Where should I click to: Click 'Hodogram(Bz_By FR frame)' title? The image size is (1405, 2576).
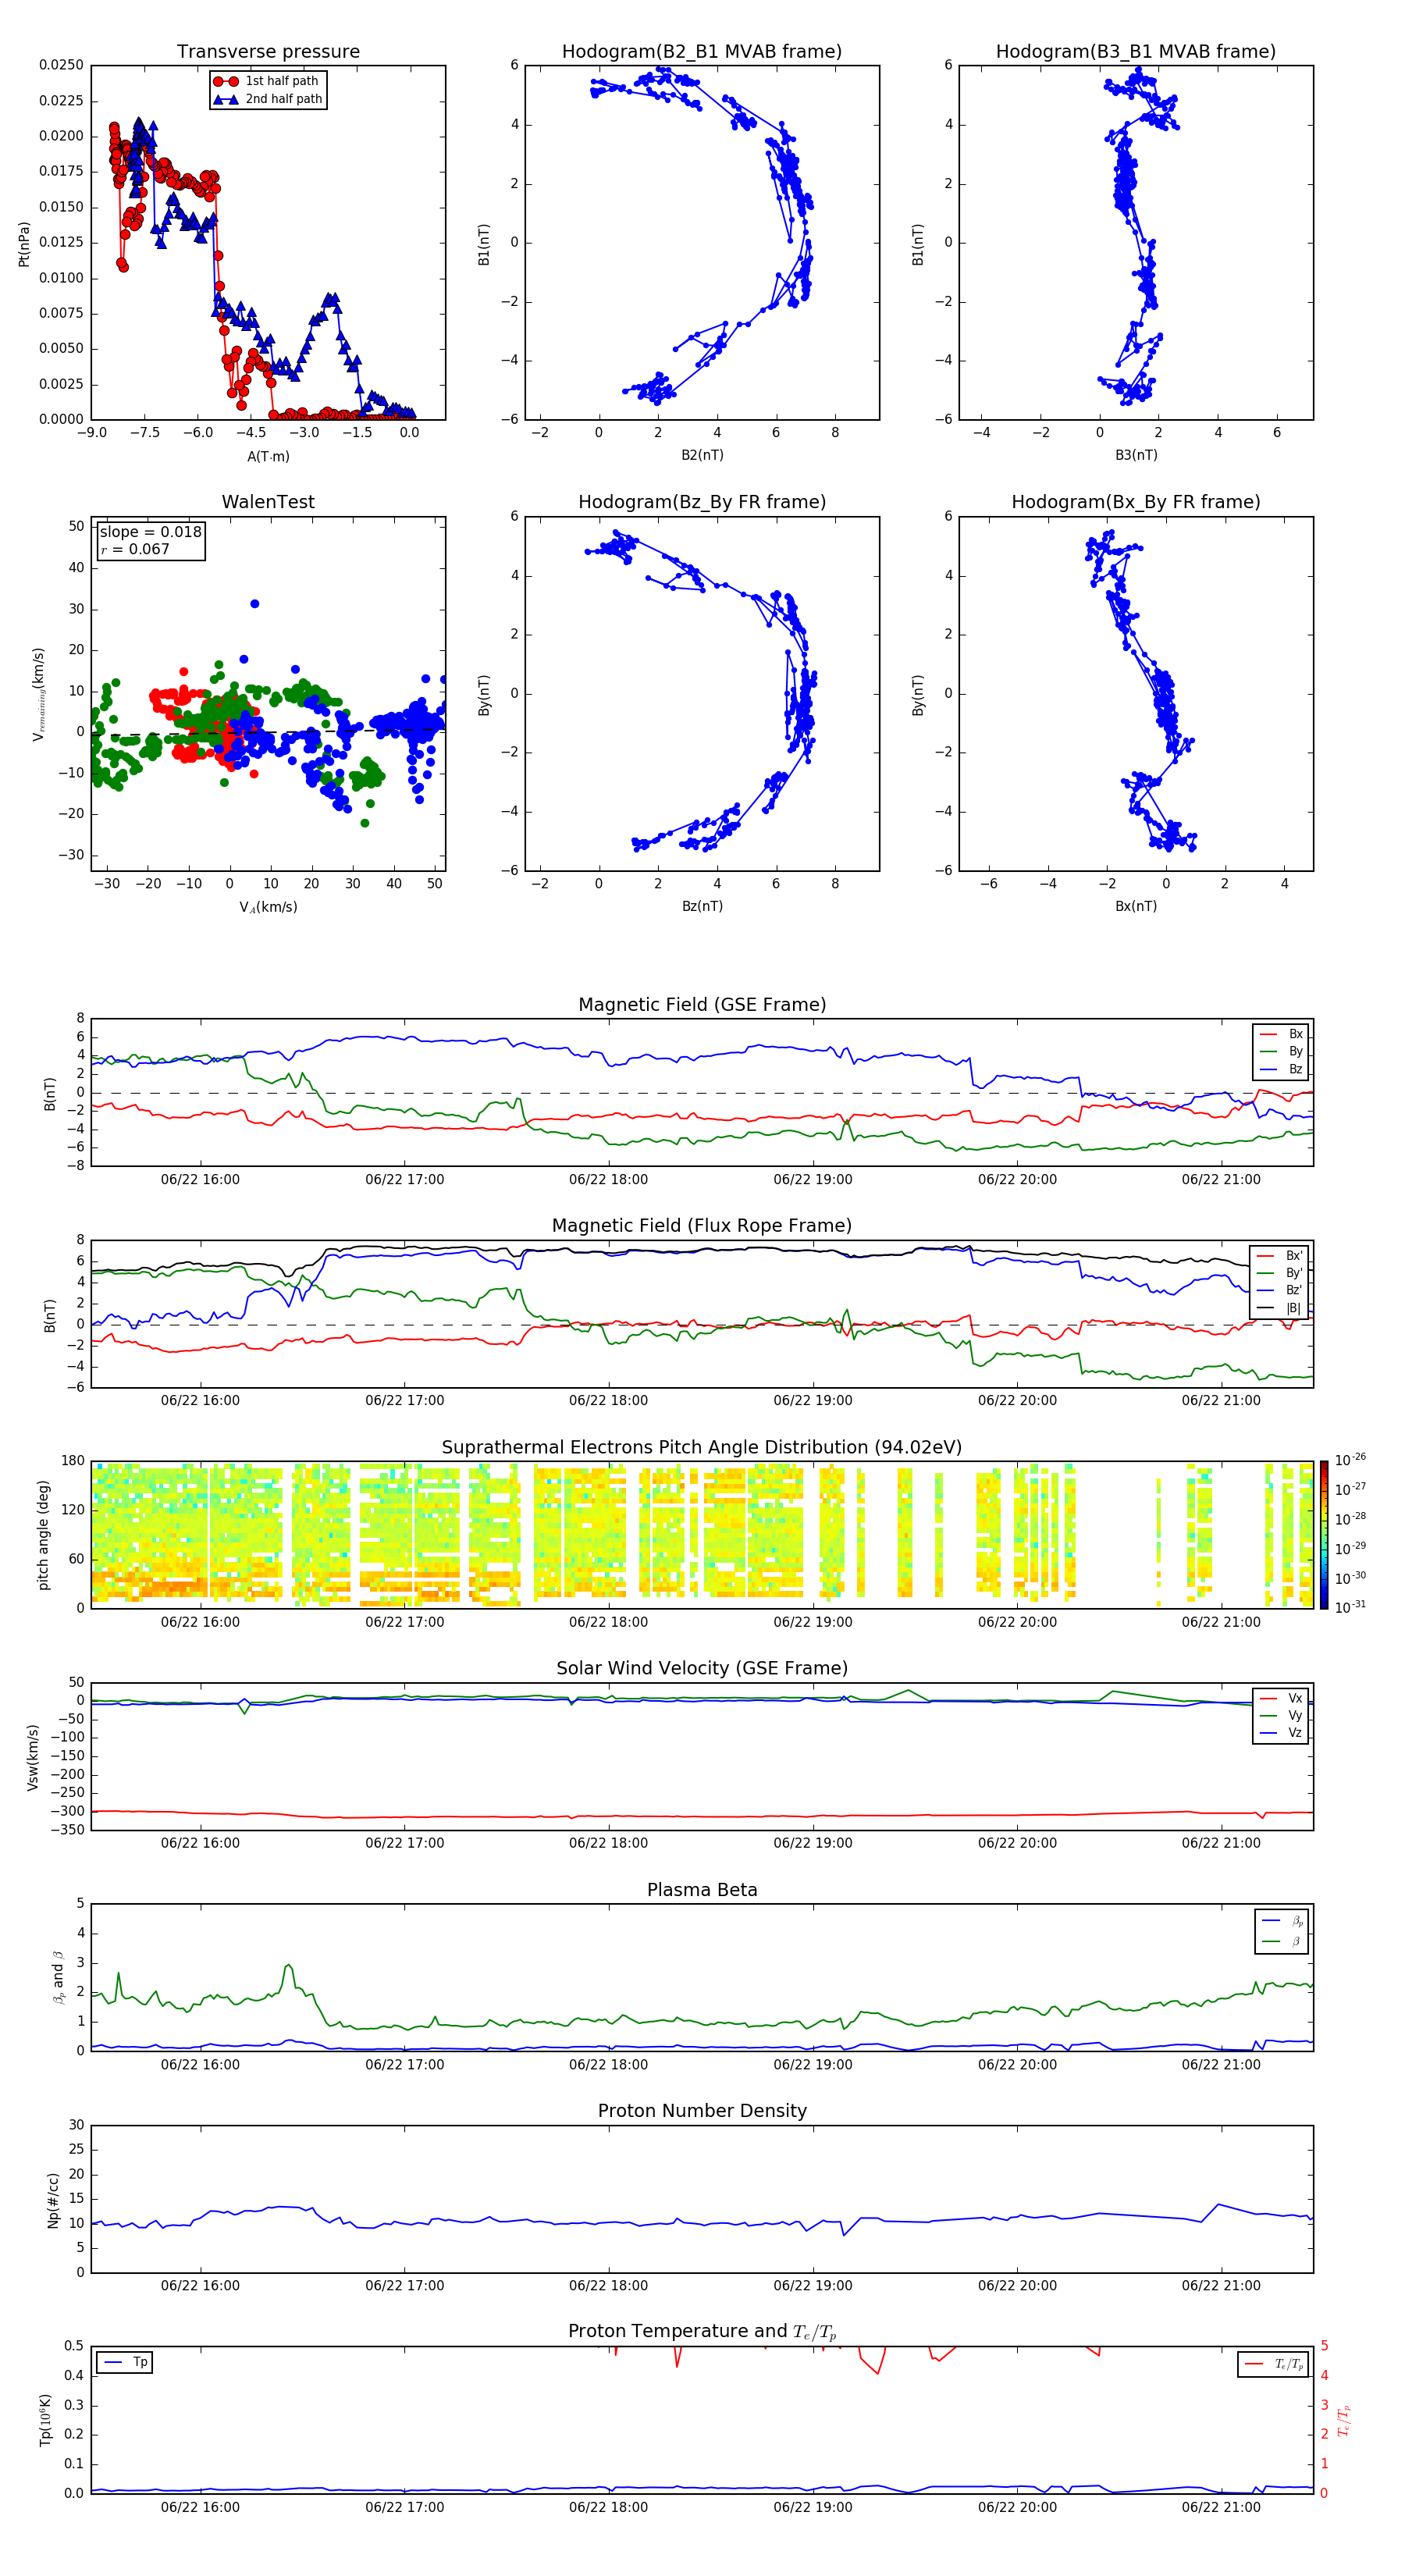click(x=702, y=502)
